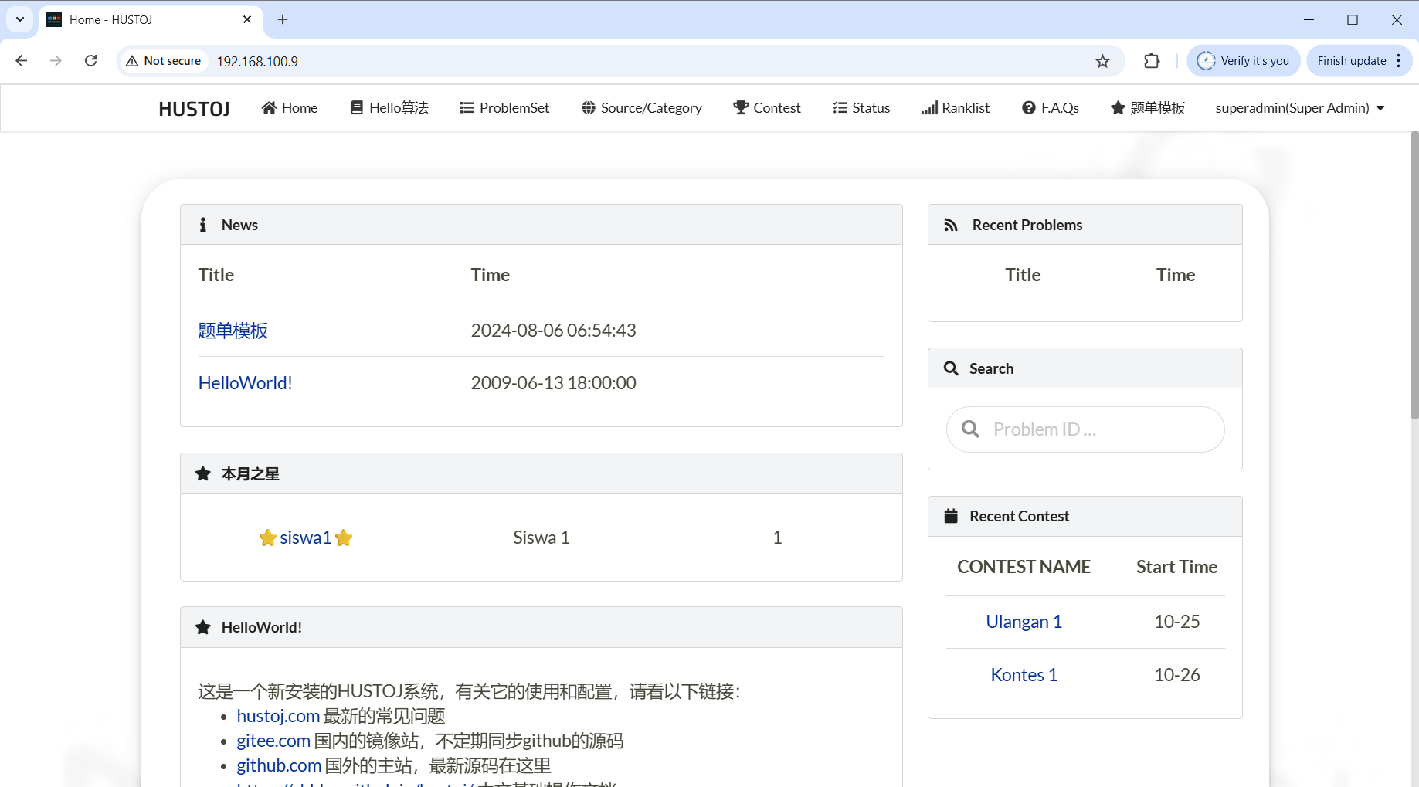This screenshot has width=1419, height=787.
Task: Click the back navigation arrow
Action: [x=22, y=61]
